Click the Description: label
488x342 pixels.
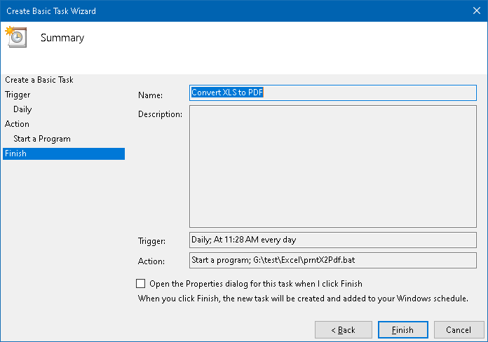161,114
